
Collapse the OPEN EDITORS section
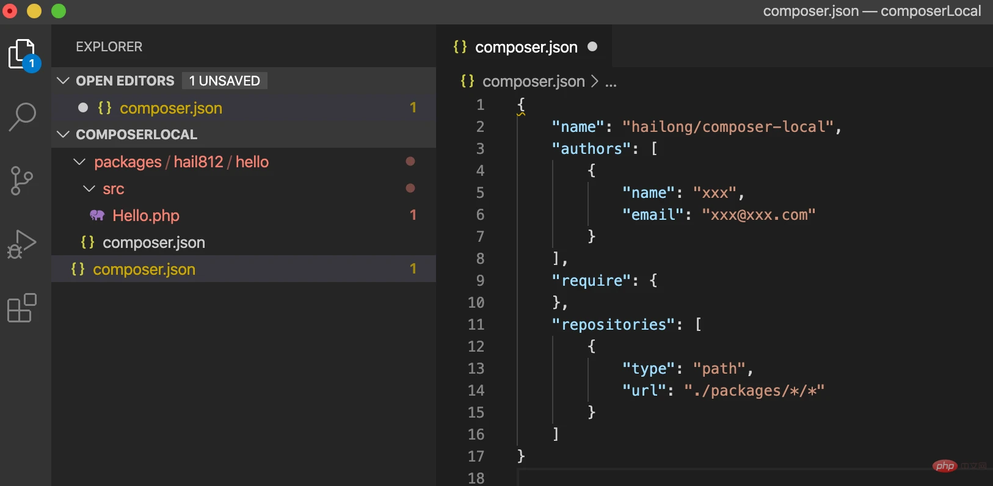point(63,81)
